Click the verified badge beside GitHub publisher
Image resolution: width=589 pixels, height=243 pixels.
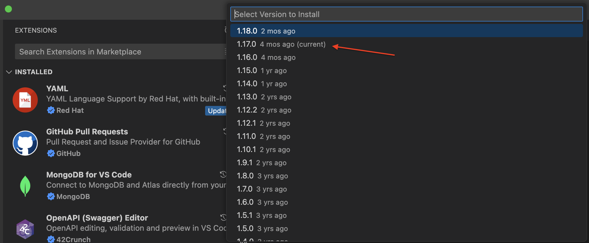[51, 153]
